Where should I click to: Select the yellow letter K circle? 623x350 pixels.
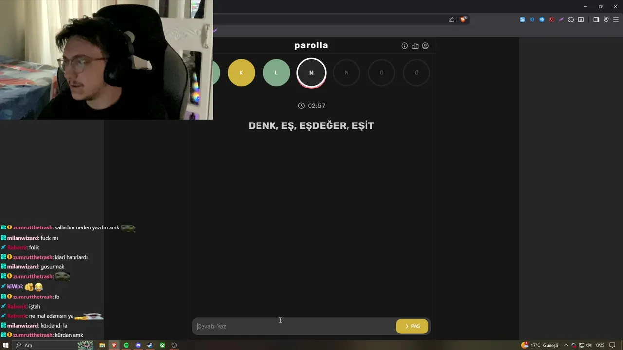click(x=241, y=72)
